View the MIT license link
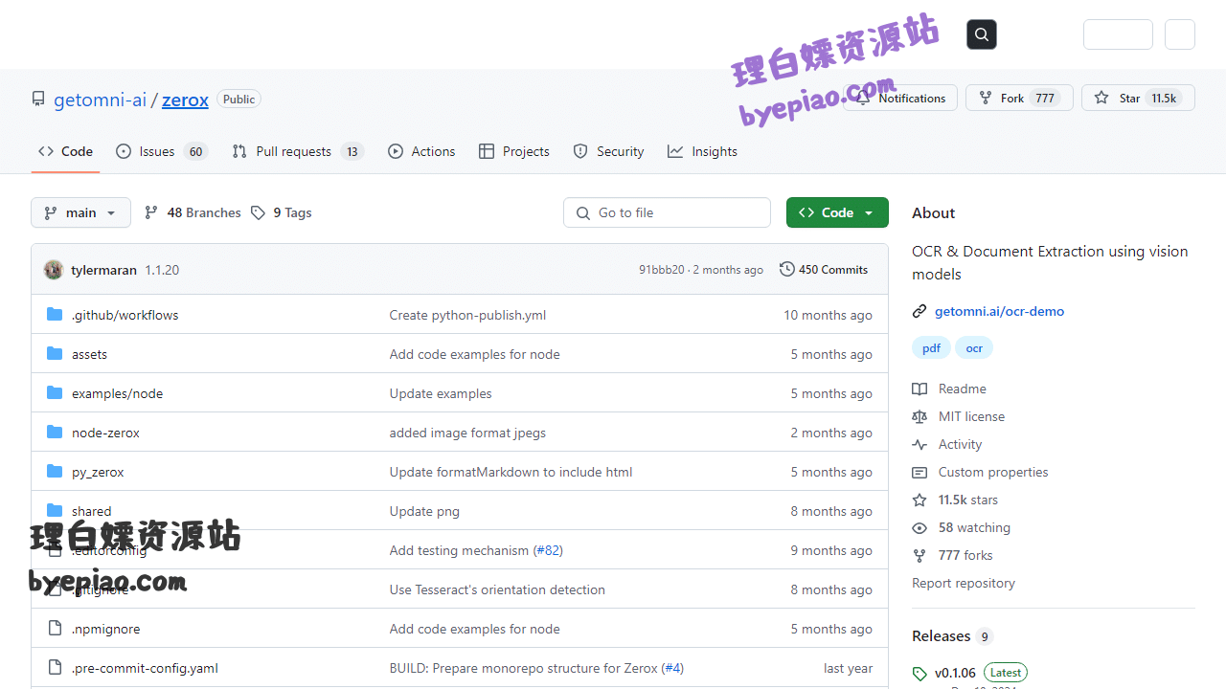 959,416
